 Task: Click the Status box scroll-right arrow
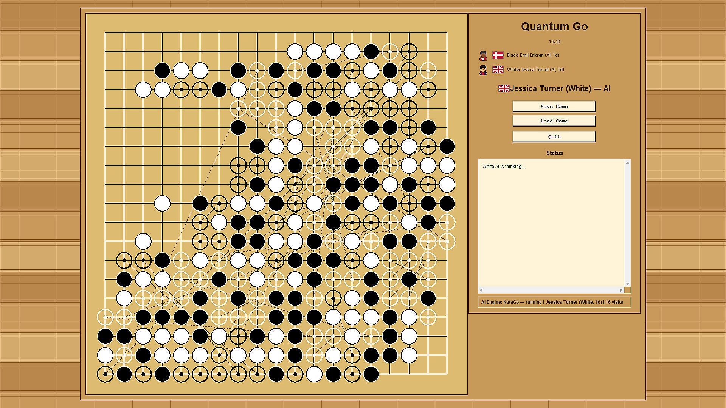click(621, 290)
